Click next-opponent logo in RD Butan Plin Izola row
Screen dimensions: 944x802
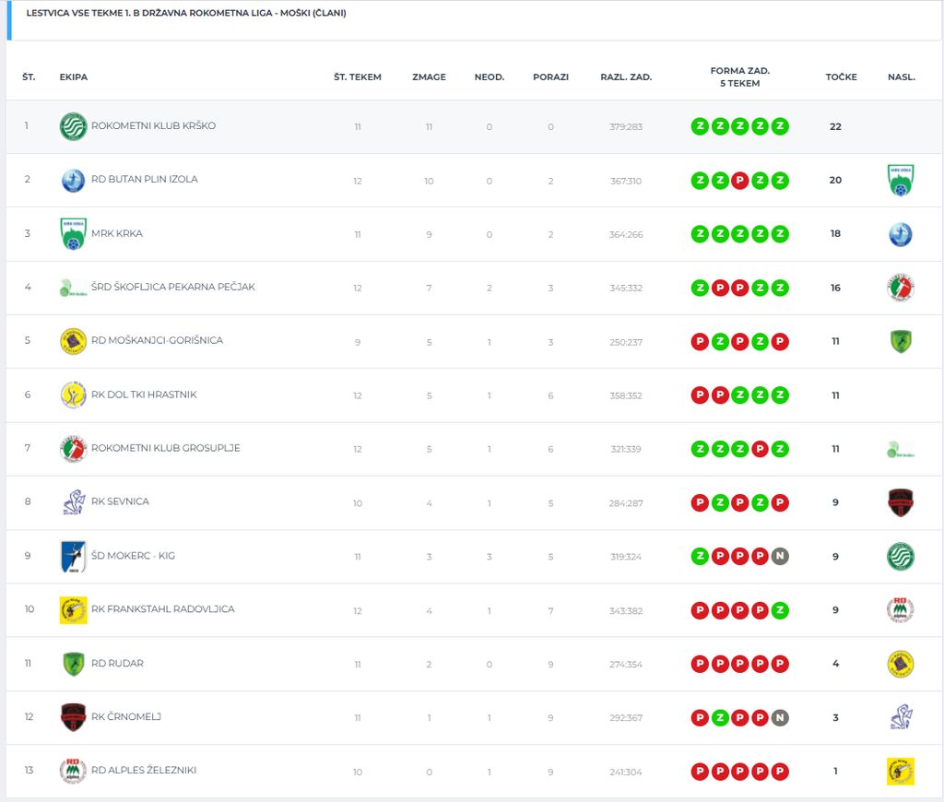point(900,180)
